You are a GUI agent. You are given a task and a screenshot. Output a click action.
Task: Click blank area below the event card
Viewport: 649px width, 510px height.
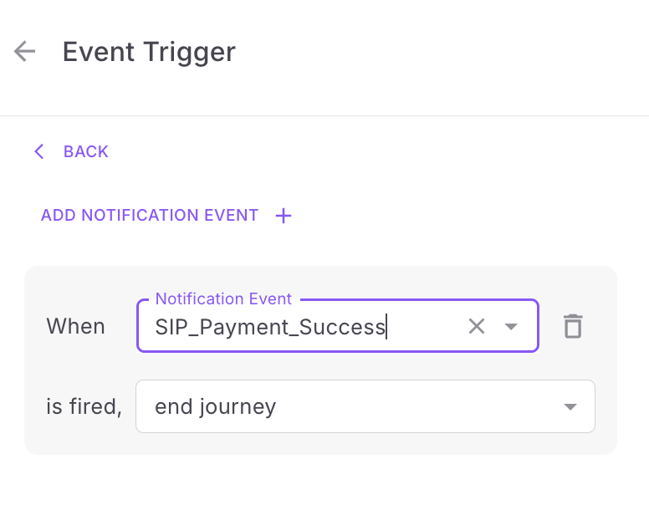pos(323,482)
